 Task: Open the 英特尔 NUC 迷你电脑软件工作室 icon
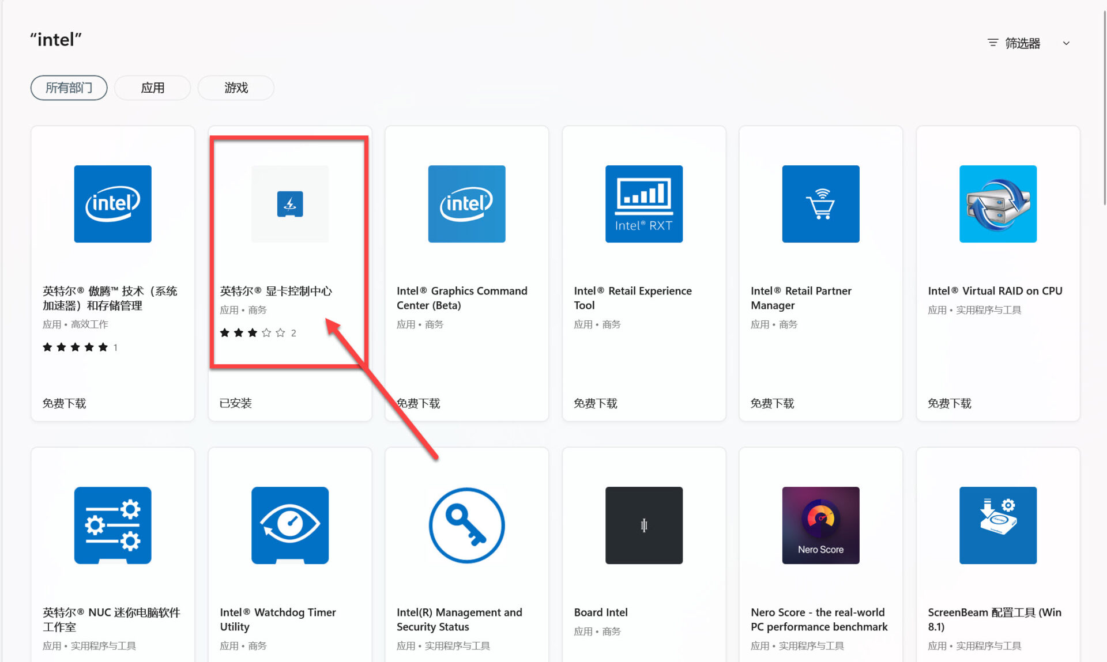coord(112,525)
